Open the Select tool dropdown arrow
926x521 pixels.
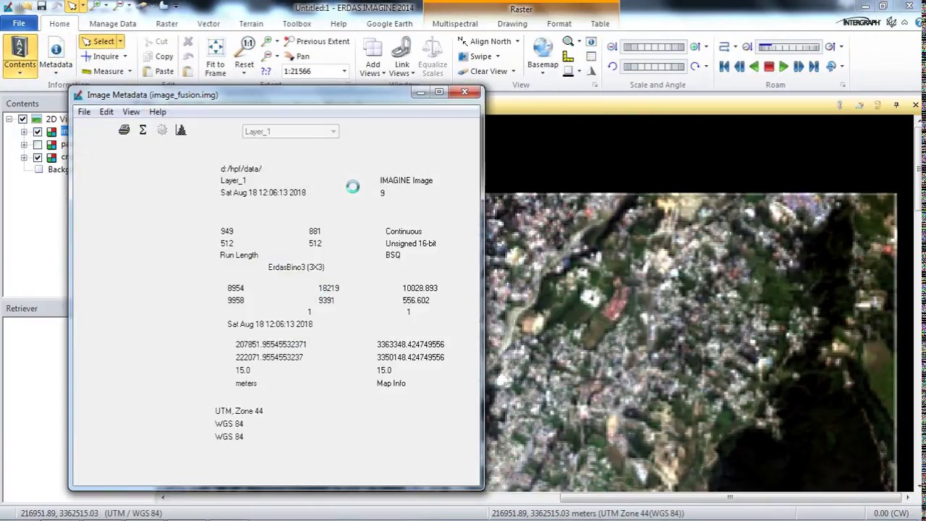click(121, 41)
